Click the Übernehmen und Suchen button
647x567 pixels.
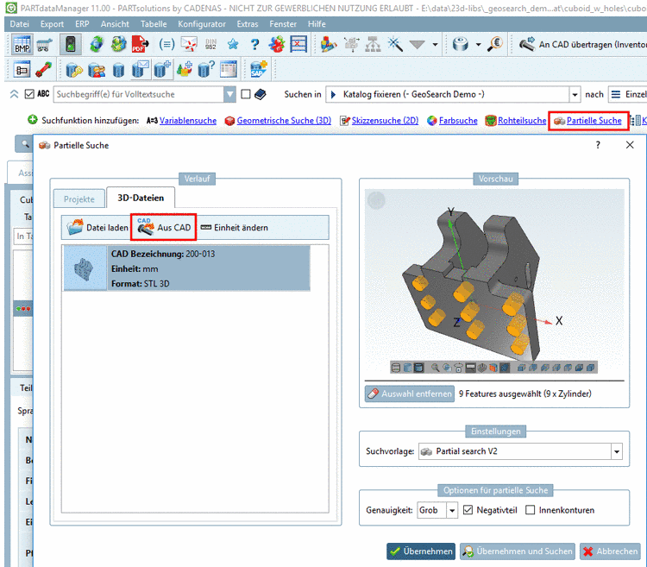(x=518, y=551)
